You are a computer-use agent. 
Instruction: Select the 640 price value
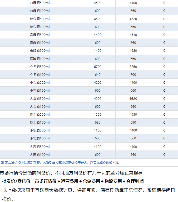(97, 75)
